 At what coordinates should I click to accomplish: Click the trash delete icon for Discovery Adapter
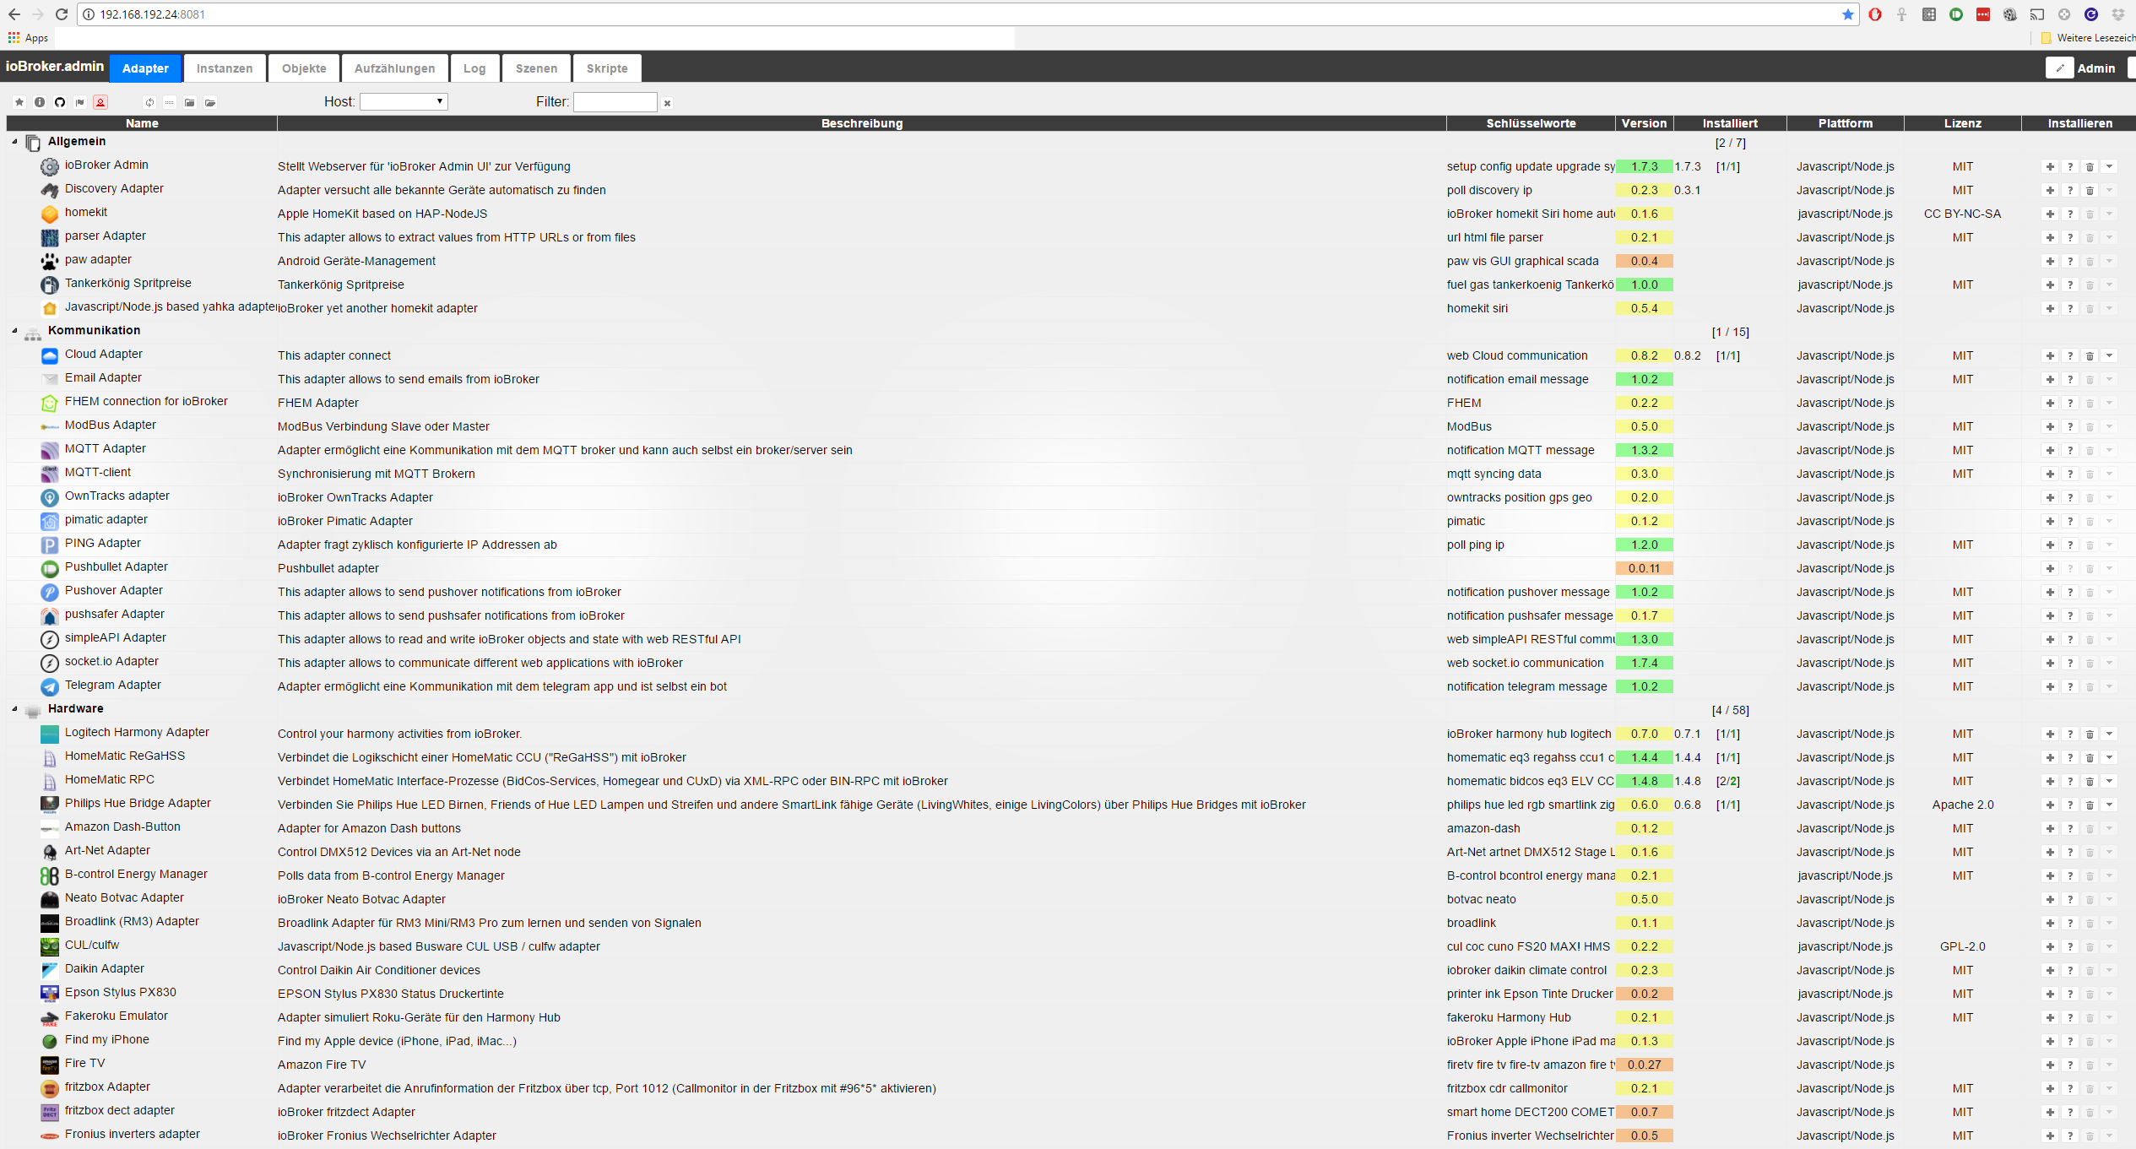(x=2090, y=191)
